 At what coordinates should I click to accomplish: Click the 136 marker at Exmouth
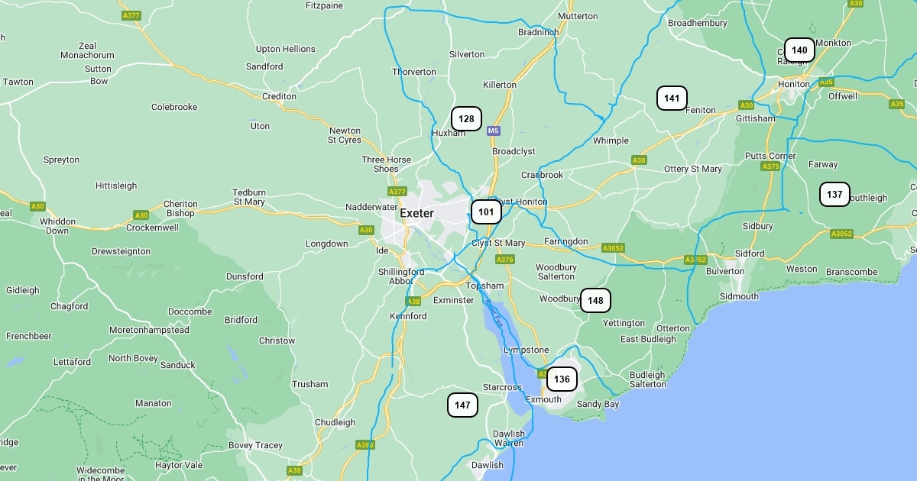(562, 379)
